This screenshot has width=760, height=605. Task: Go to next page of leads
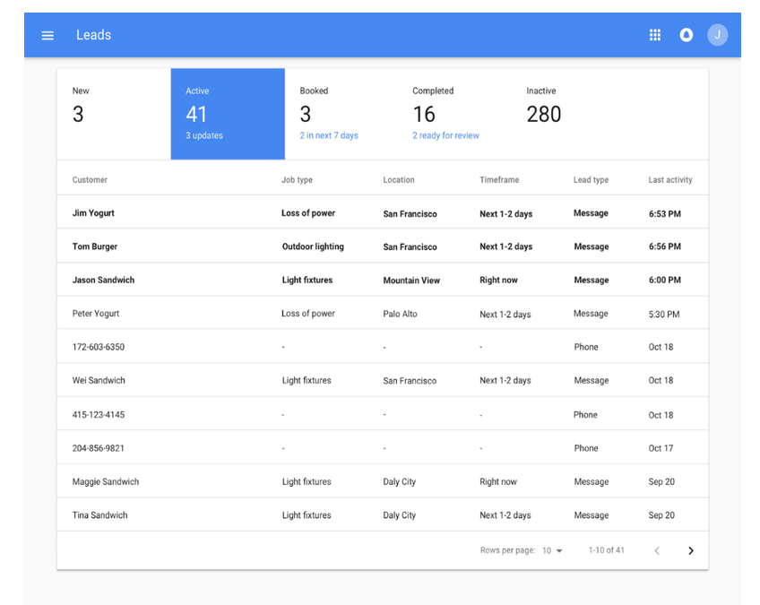(x=691, y=550)
